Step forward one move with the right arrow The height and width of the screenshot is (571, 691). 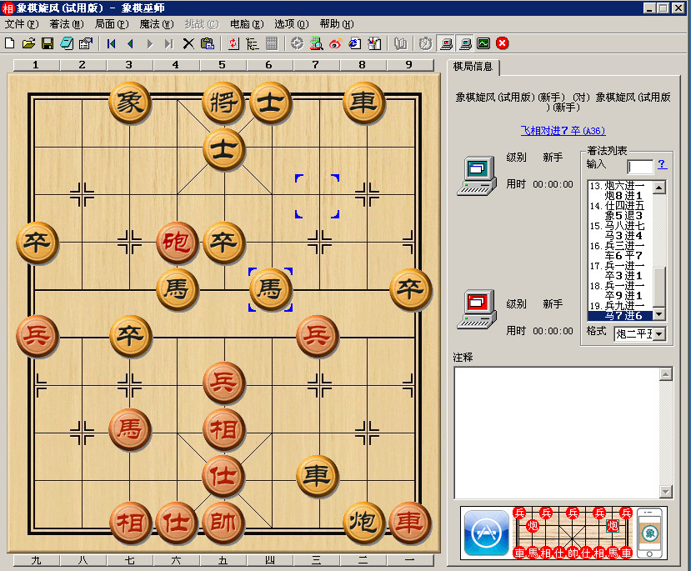click(148, 43)
